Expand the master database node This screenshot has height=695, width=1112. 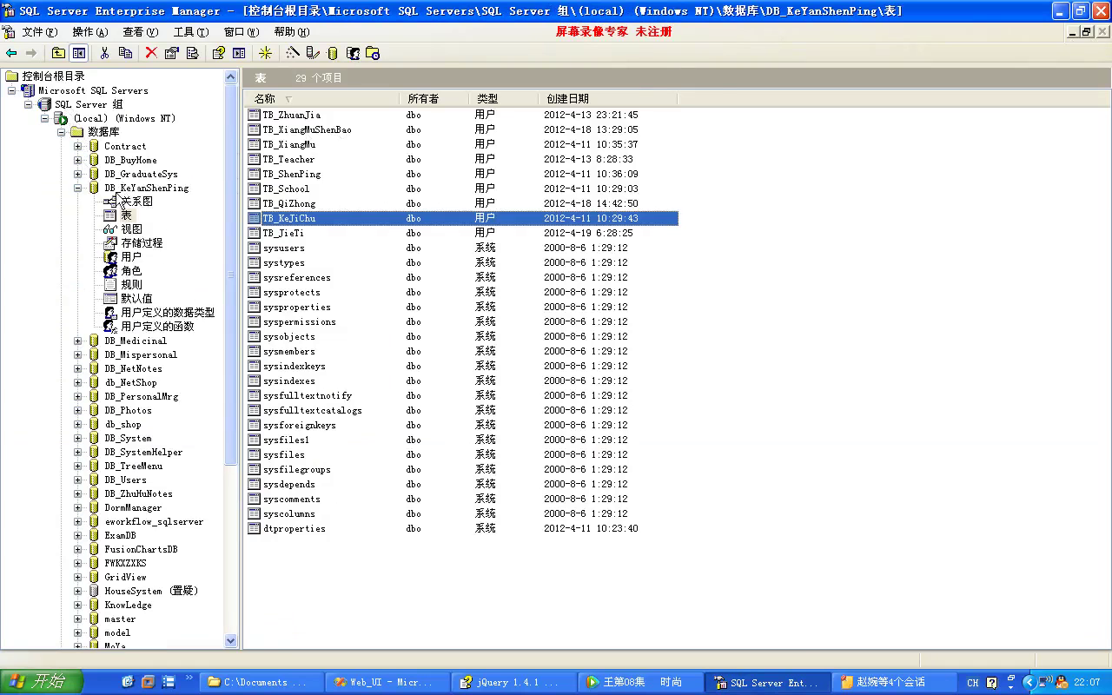(x=77, y=619)
